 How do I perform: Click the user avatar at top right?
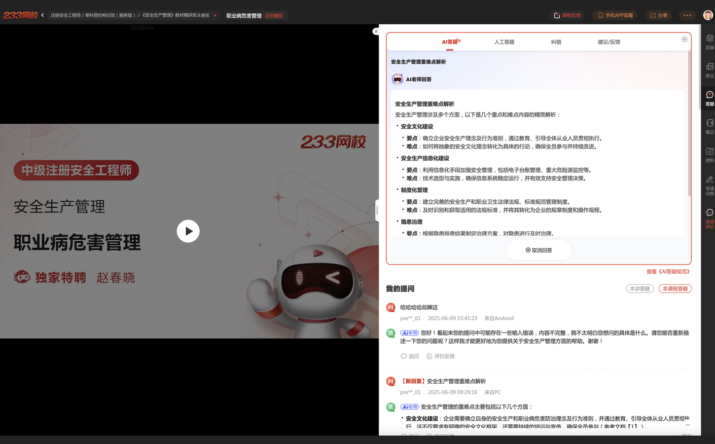(708, 15)
